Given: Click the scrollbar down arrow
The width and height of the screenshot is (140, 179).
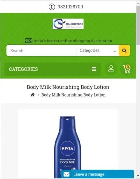Looking at the screenshot, I should coord(138,176).
